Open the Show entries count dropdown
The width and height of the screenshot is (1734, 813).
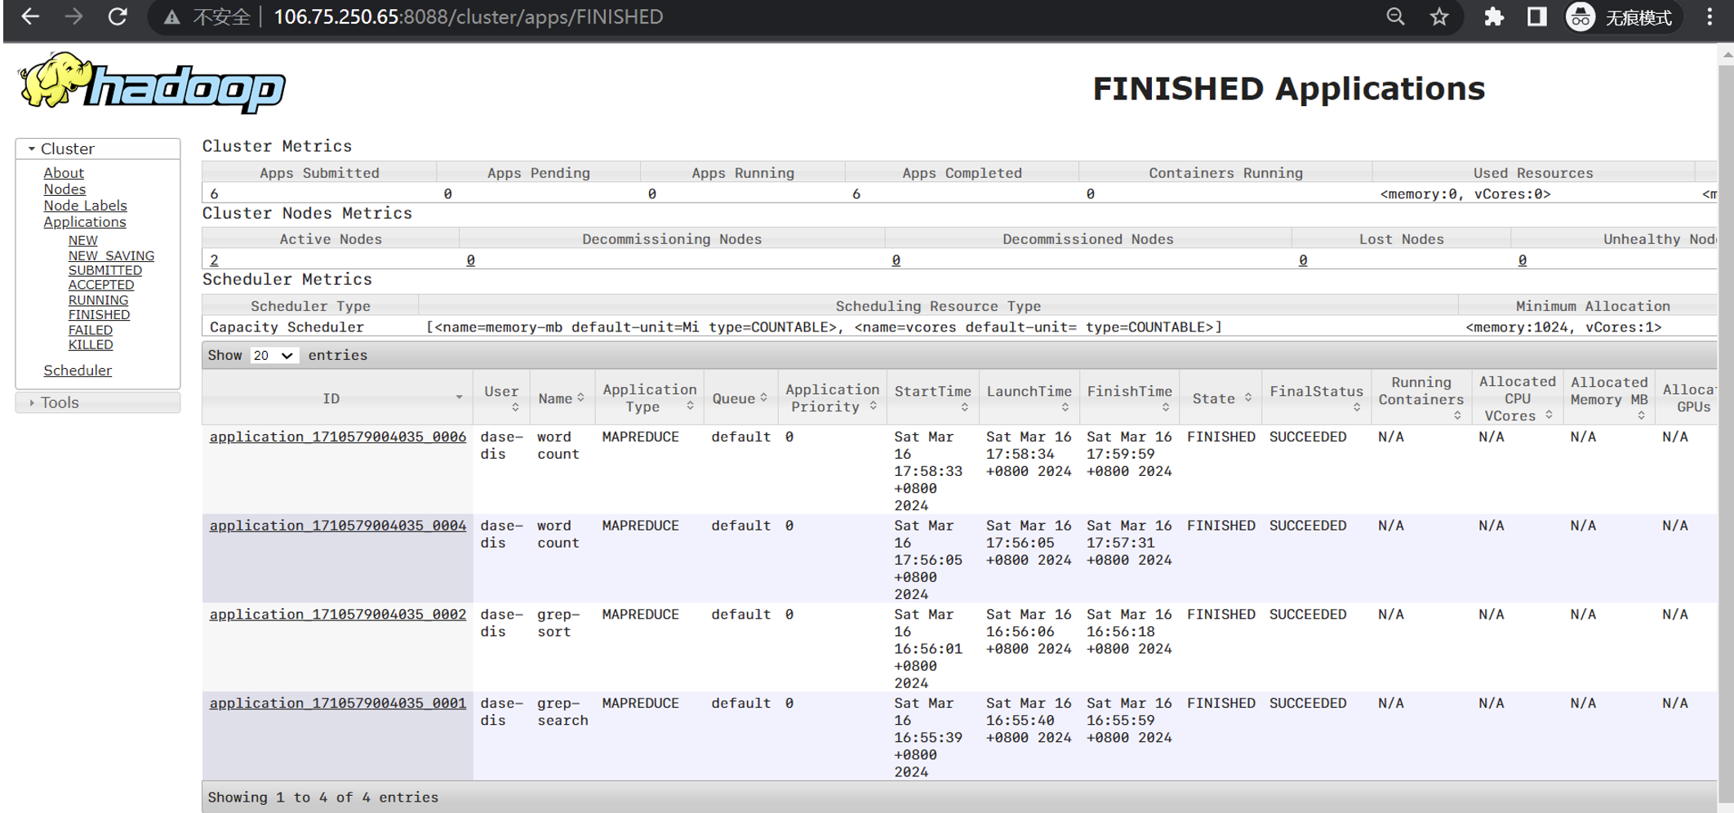pyautogui.click(x=274, y=355)
